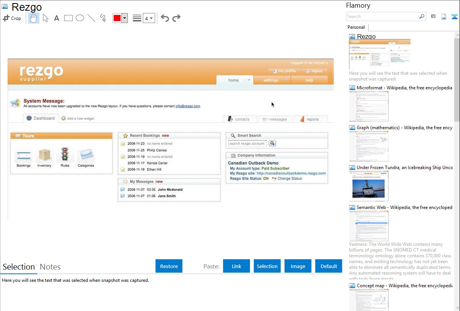Image resolution: width=460 pixels, height=311 pixels.
Task: Pick the freehand scribble tool
Action: [103, 18]
